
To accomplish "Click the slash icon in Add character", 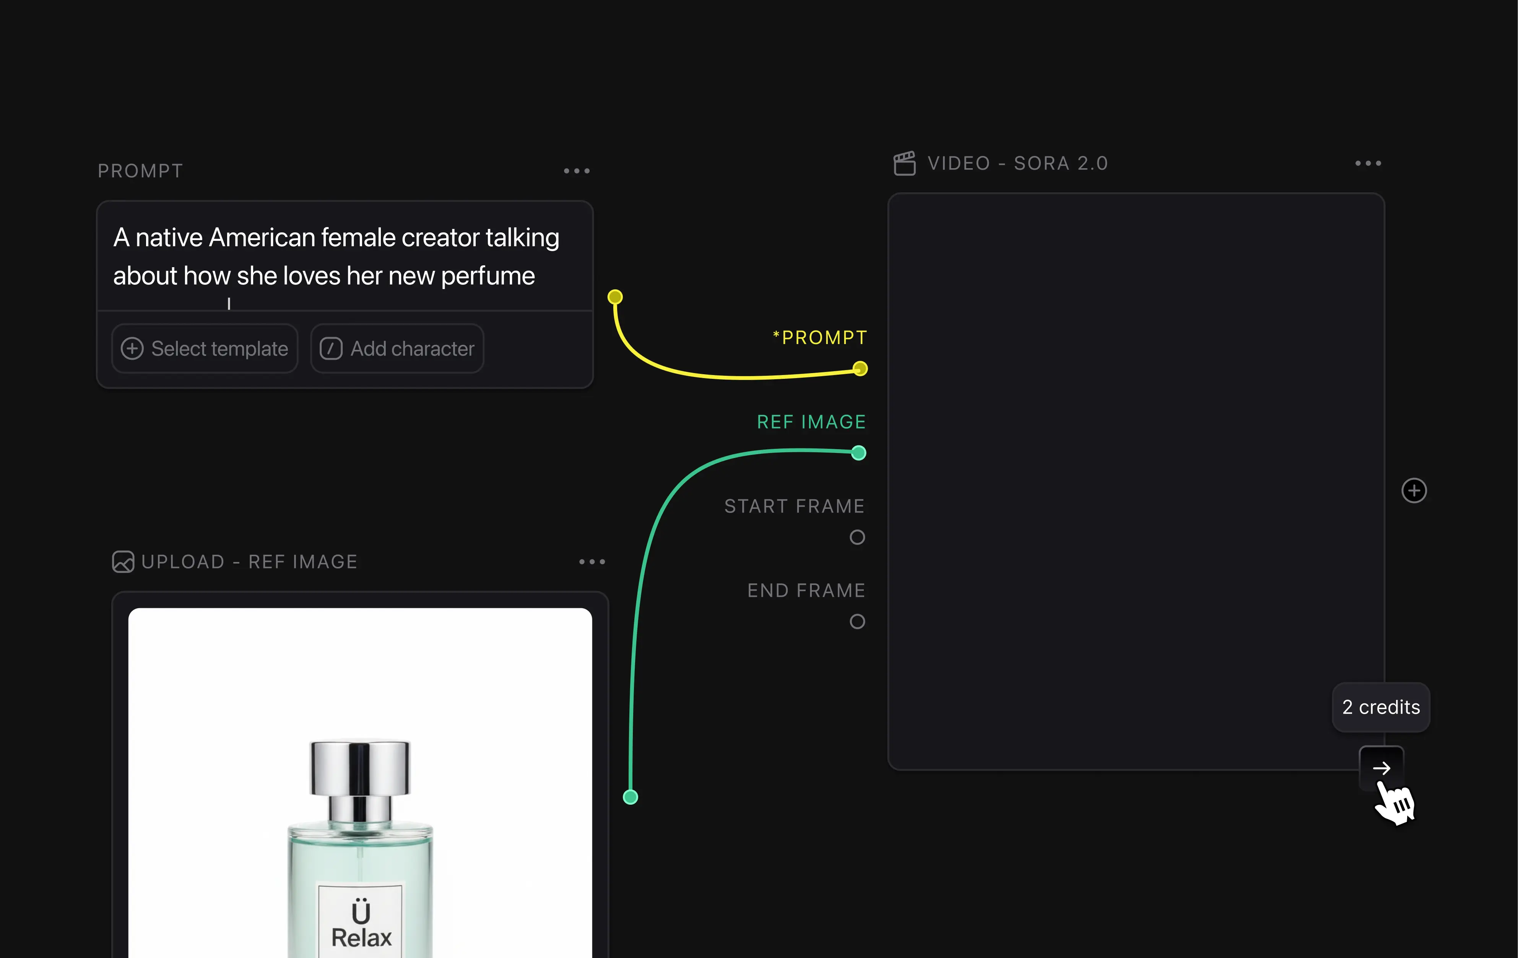I will click(x=331, y=349).
